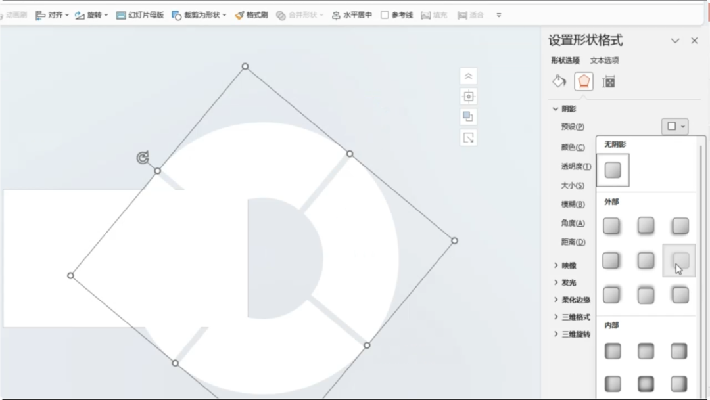Apply the center 外部 shadow preset

pyautogui.click(x=646, y=261)
